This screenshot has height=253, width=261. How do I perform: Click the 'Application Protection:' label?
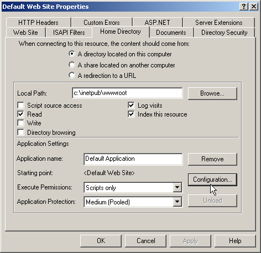(46, 202)
